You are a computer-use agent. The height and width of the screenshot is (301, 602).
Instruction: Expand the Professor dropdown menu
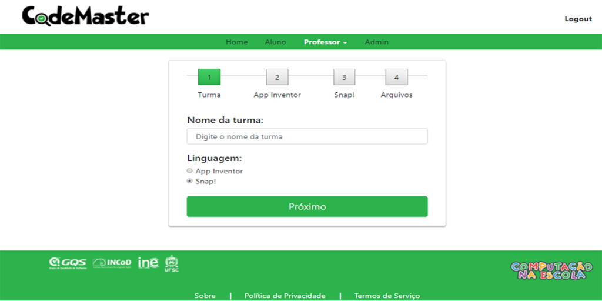tap(325, 42)
